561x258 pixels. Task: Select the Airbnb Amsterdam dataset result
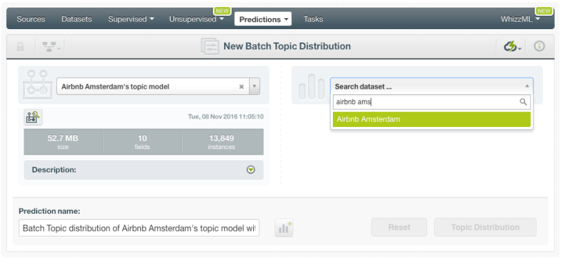431,119
